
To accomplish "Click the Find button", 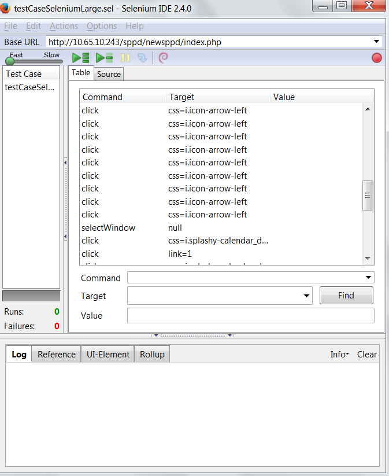I will point(346,296).
